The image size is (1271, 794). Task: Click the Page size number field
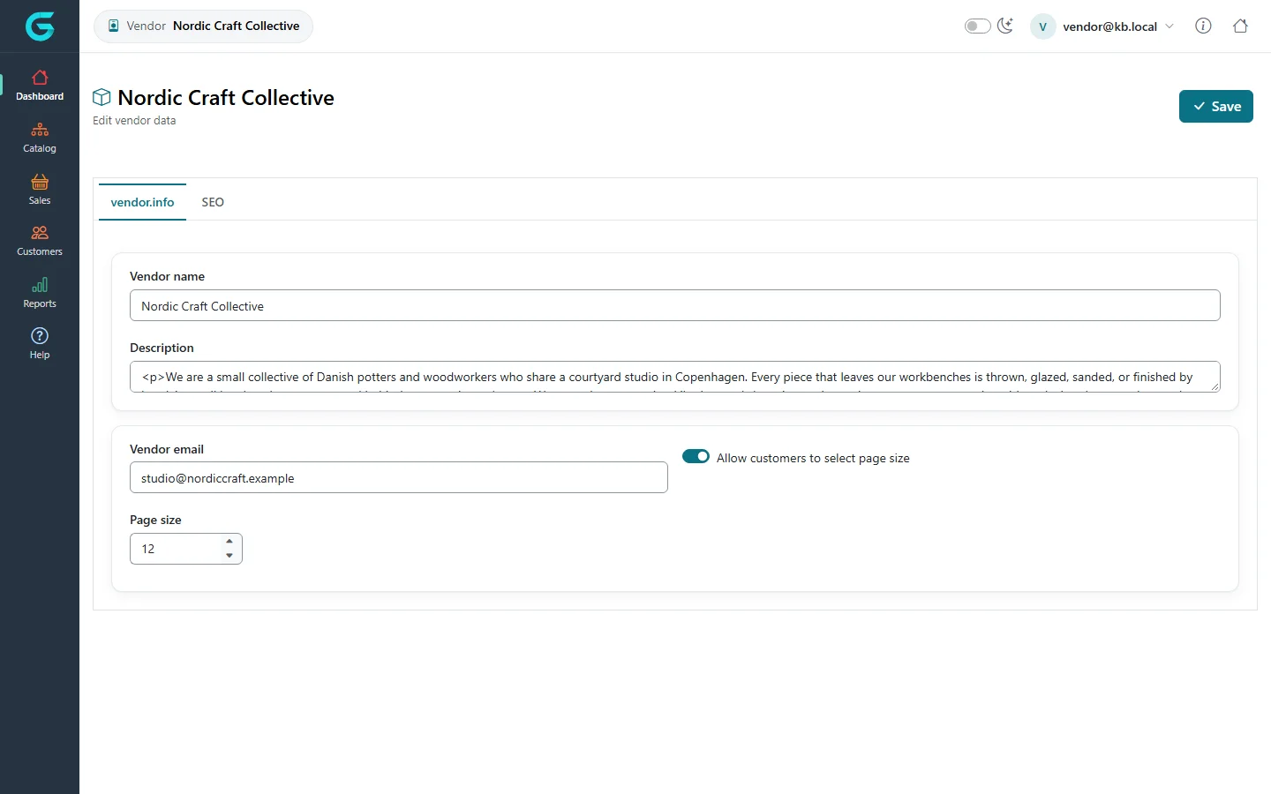(x=185, y=549)
